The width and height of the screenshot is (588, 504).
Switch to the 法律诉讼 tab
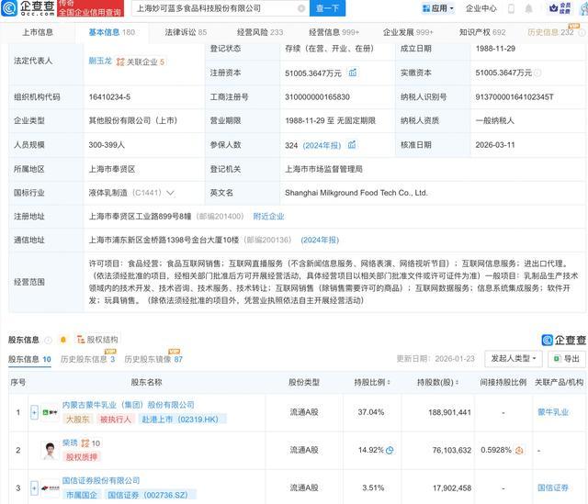point(186,31)
